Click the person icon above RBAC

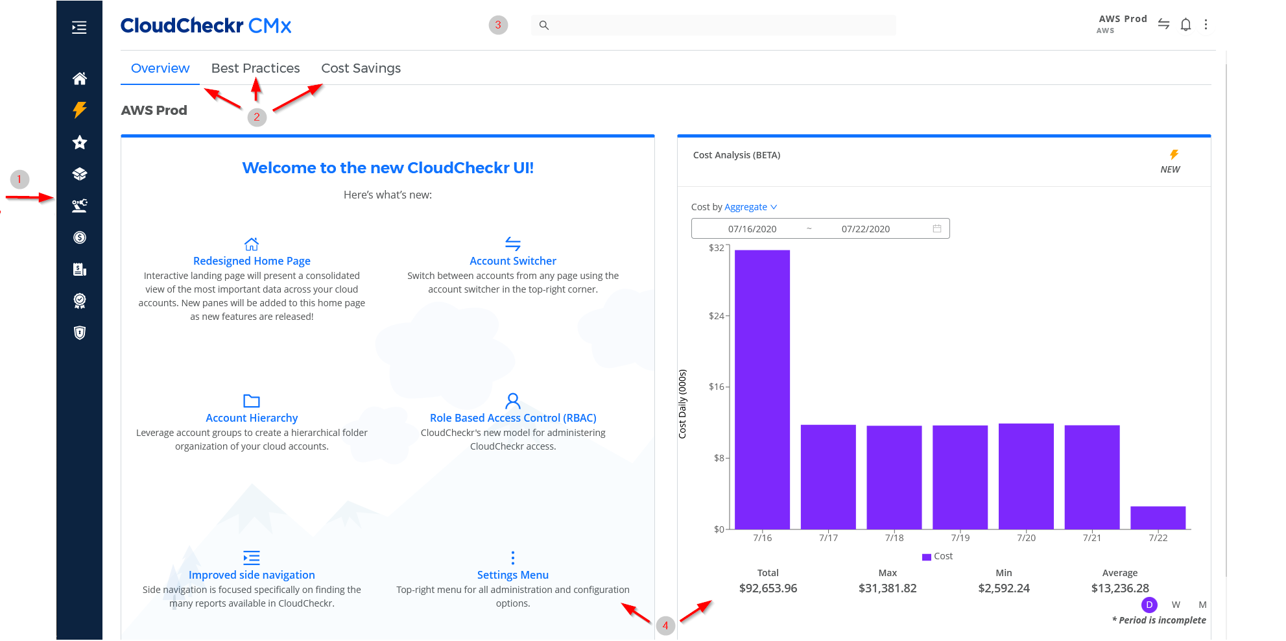click(513, 400)
